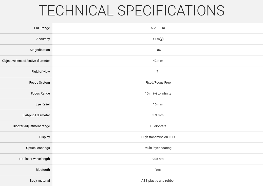Screen dimensions: 263x186
Task: Click the 3.3 mm exit-pupil value
Action: coord(158,115)
